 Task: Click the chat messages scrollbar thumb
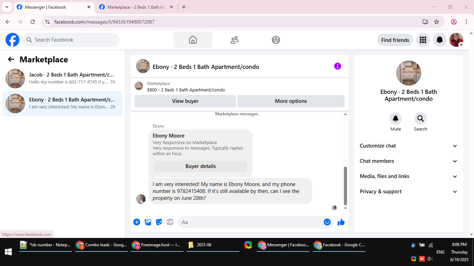coord(345,186)
